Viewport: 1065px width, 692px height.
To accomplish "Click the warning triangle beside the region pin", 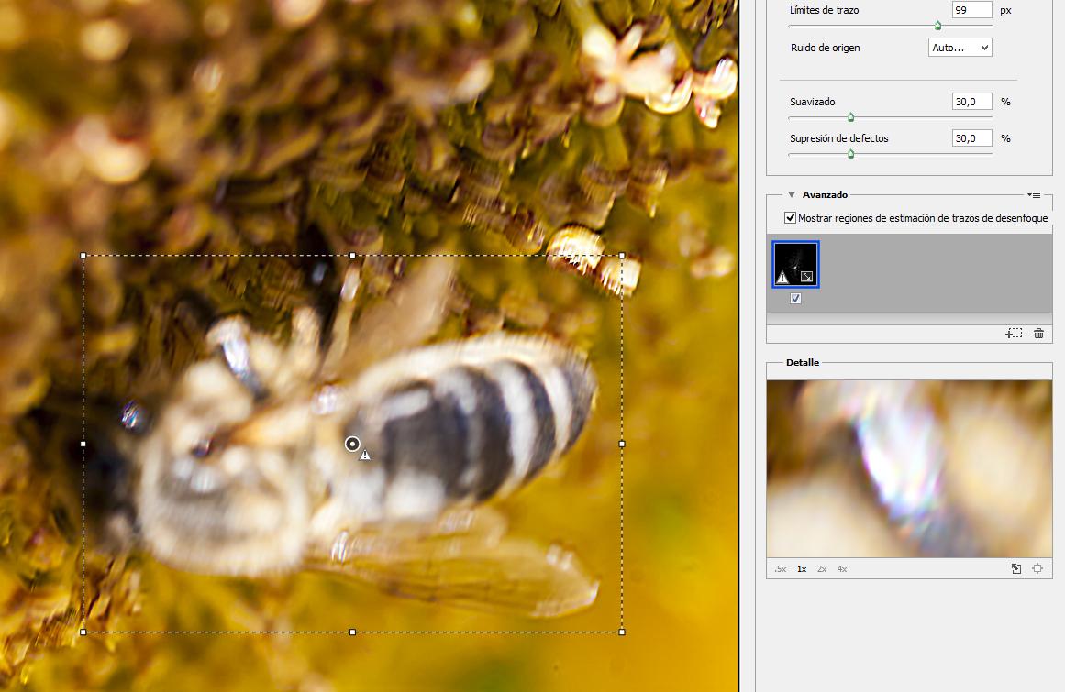I will pyautogui.click(x=365, y=455).
